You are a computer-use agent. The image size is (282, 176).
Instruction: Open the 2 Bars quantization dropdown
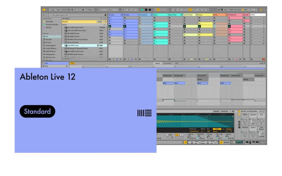(x=91, y=10)
